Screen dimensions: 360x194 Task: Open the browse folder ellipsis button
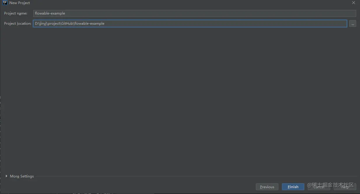click(x=353, y=24)
